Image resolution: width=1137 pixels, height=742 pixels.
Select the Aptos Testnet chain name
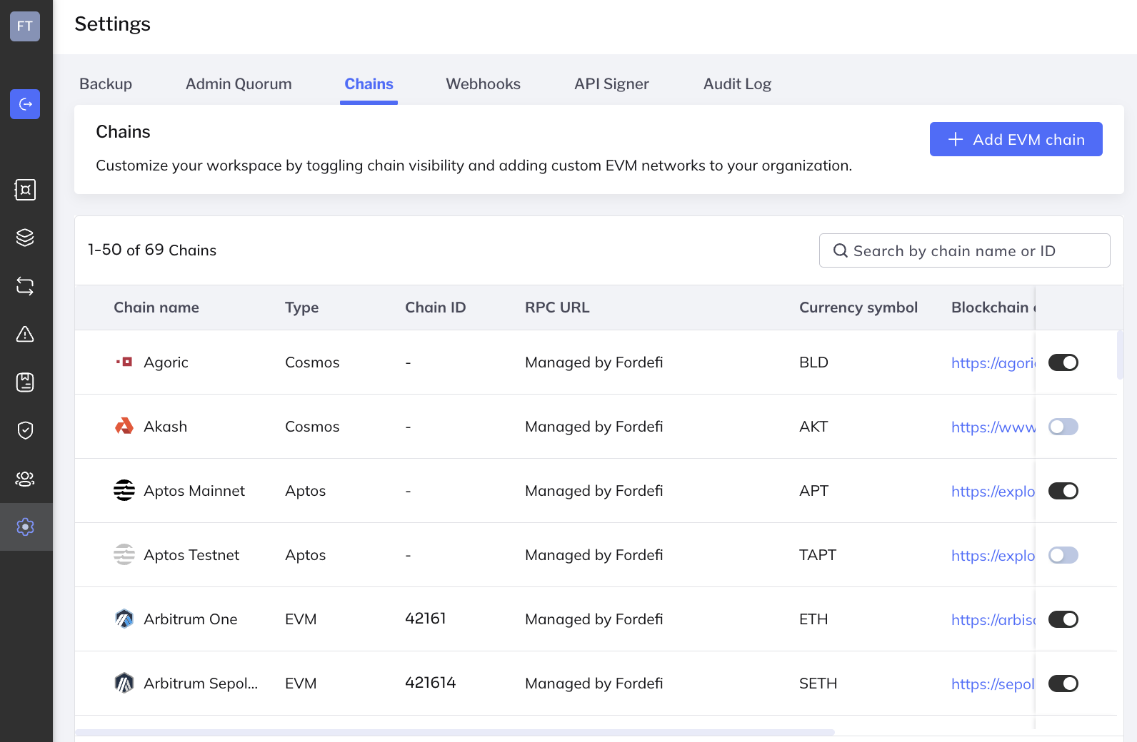(x=191, y=554)
